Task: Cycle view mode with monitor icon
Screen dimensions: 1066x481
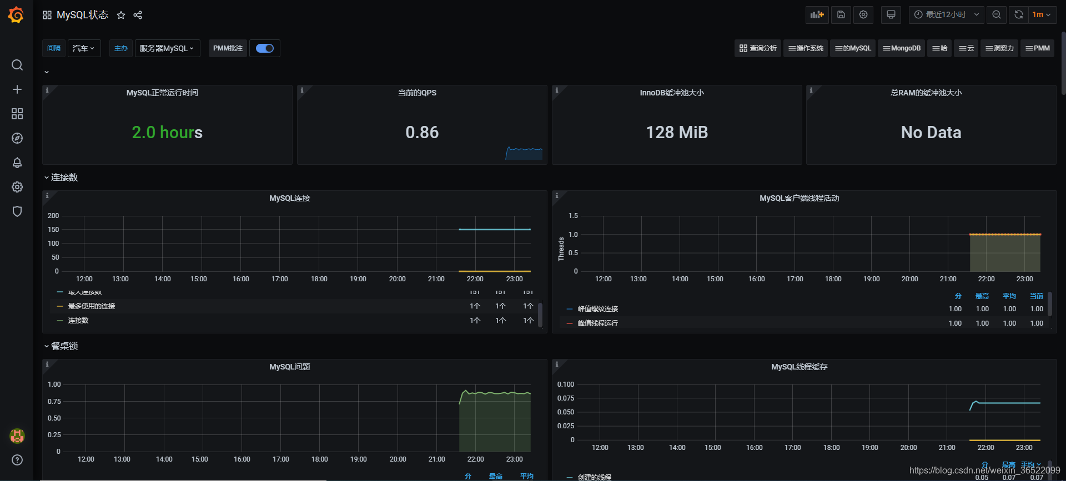Action: [x=891, y=15]
